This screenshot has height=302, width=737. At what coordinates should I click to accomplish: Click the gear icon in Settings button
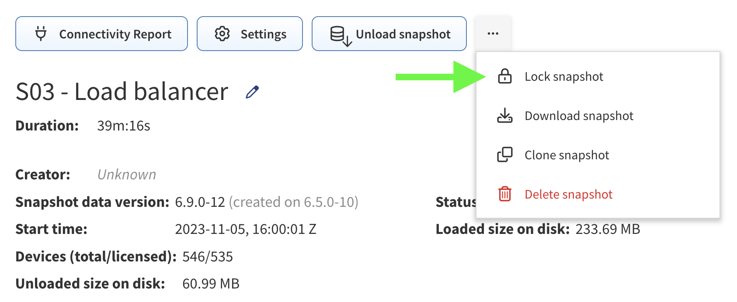(222, 34)
